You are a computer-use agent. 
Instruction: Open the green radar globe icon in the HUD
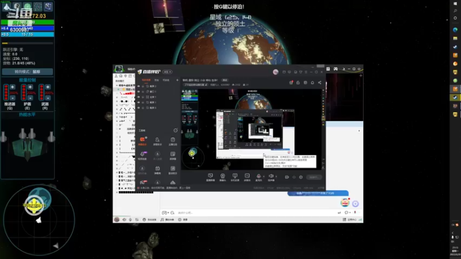coord(27,6)
